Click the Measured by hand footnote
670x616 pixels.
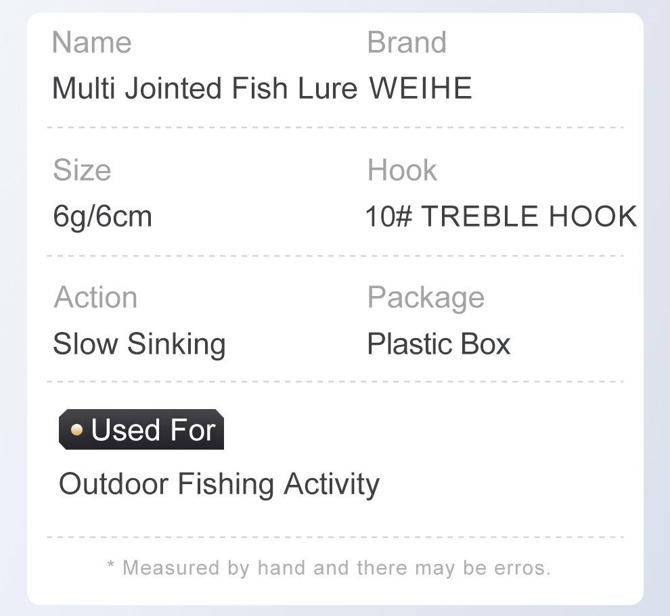330,567
